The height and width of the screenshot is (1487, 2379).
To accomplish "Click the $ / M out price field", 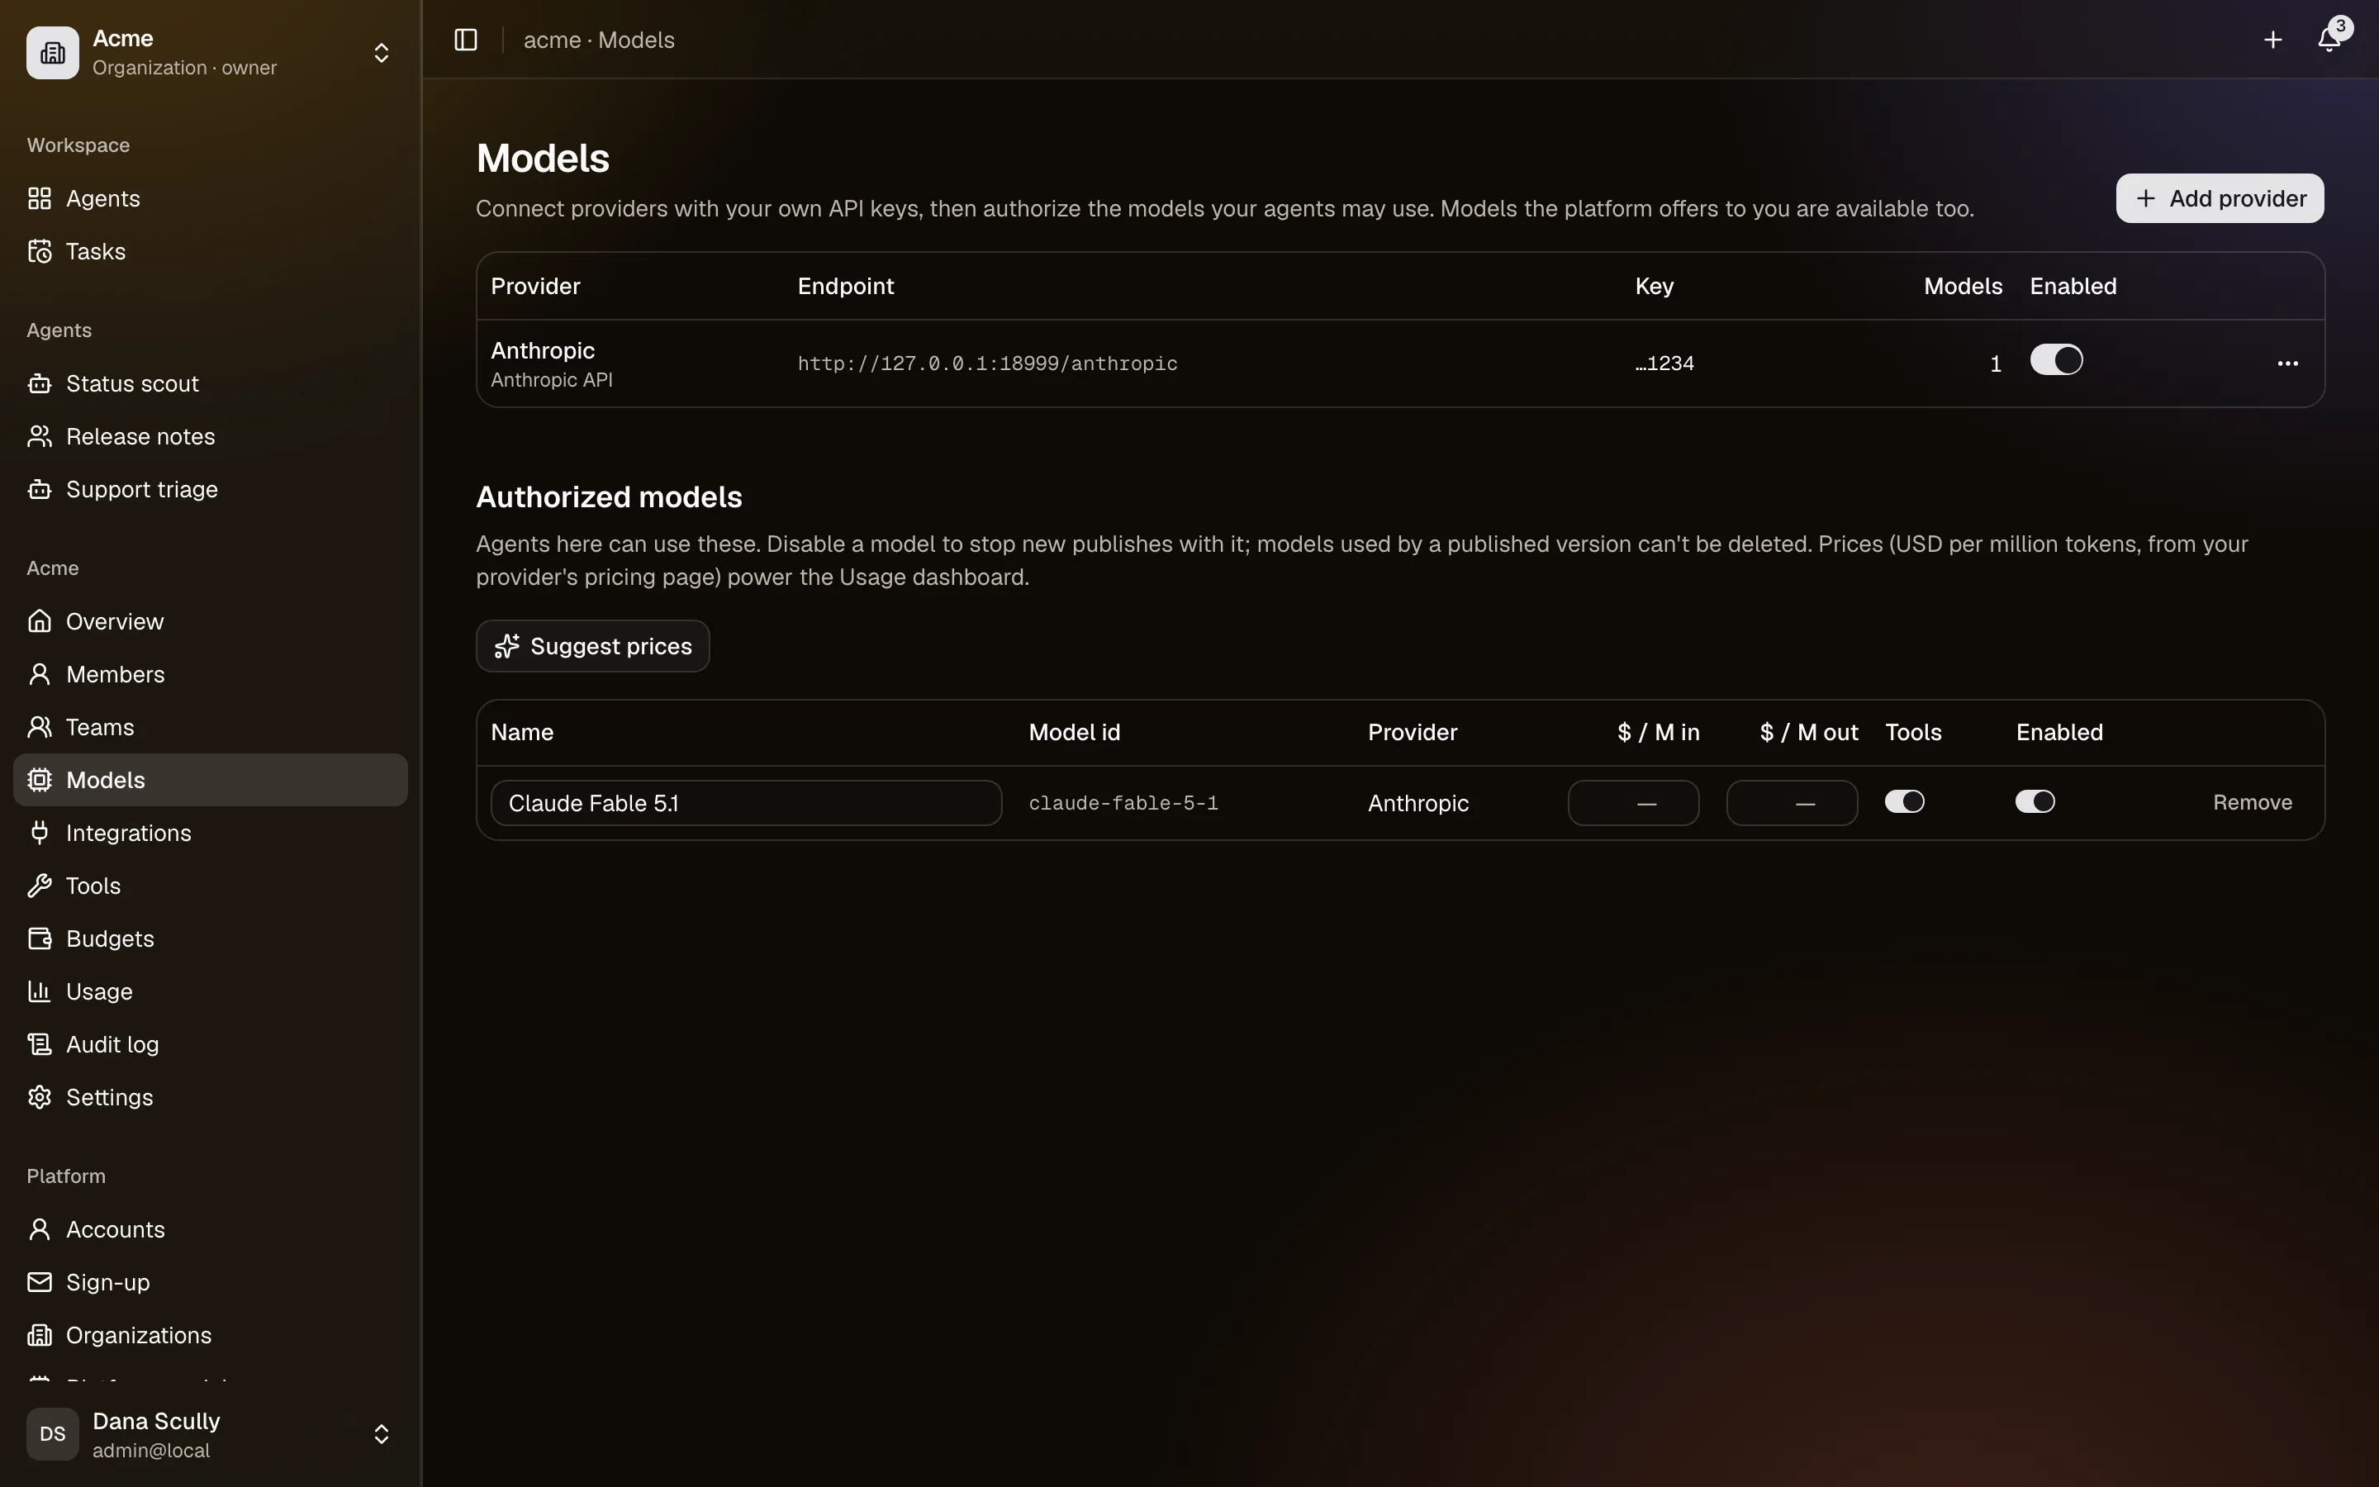I will [x=1791, y=804].
